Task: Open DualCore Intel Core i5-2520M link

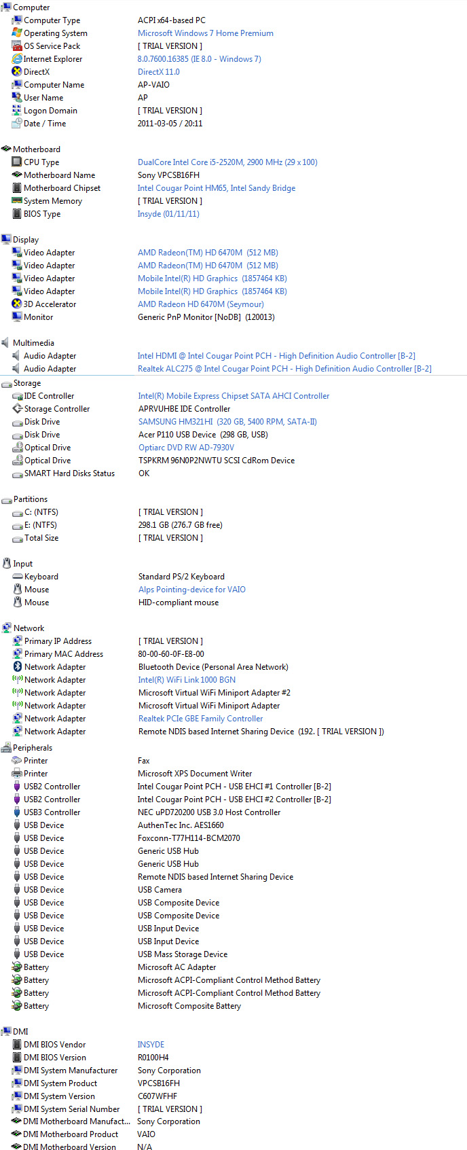Action: tap(227, 162)
